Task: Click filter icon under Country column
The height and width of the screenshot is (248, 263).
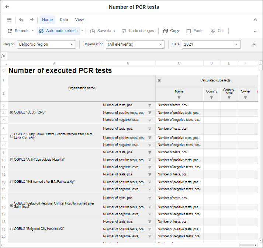Action: pyautogui.click(x=211, y=98)
